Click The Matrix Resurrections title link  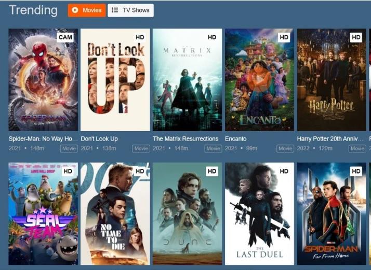coord(186,139)
